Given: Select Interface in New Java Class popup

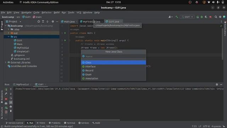Looking at the screenshot, I should [113, 66].
